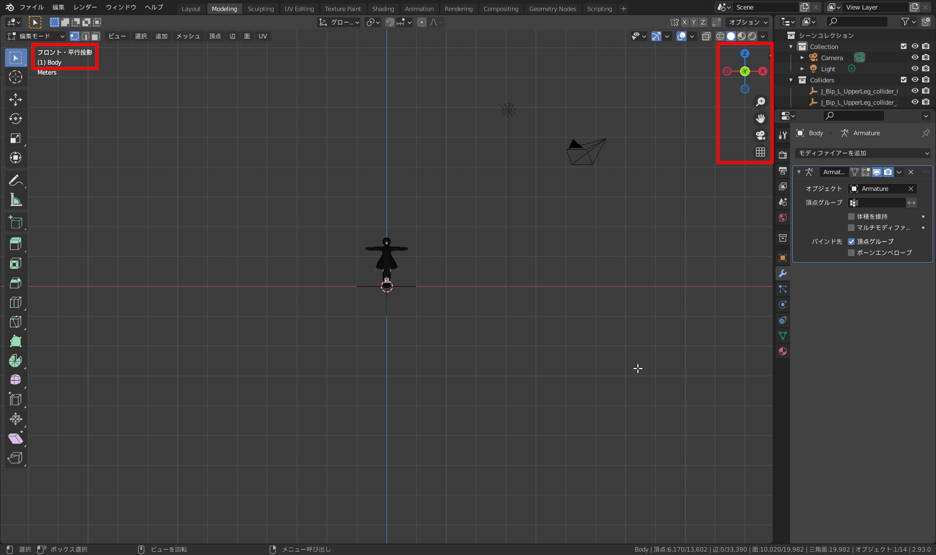
Task: Select the Add Cube tool
Action: tap(16, 223)
